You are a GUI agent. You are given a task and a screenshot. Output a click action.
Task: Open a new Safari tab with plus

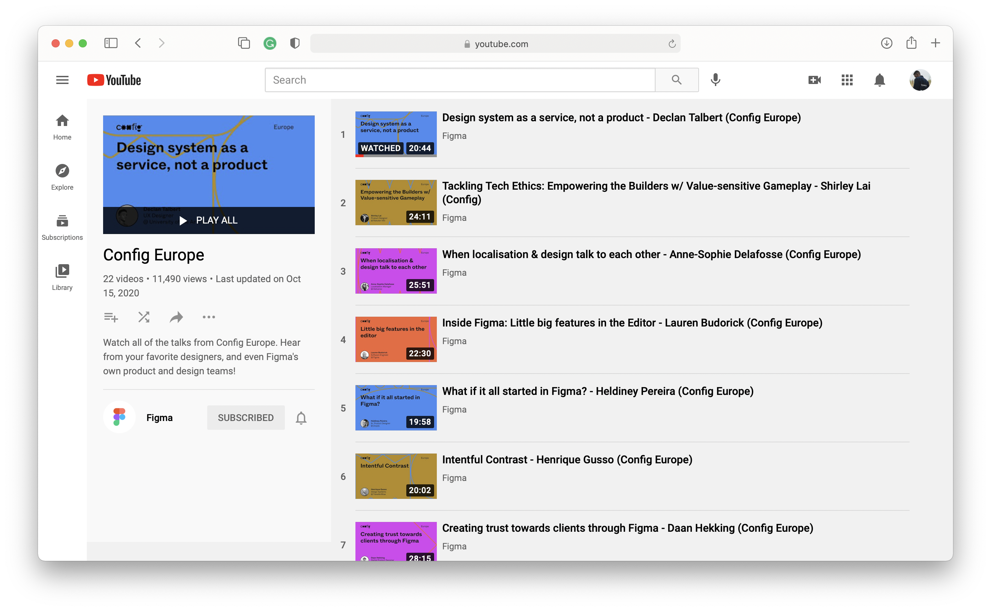935,43
